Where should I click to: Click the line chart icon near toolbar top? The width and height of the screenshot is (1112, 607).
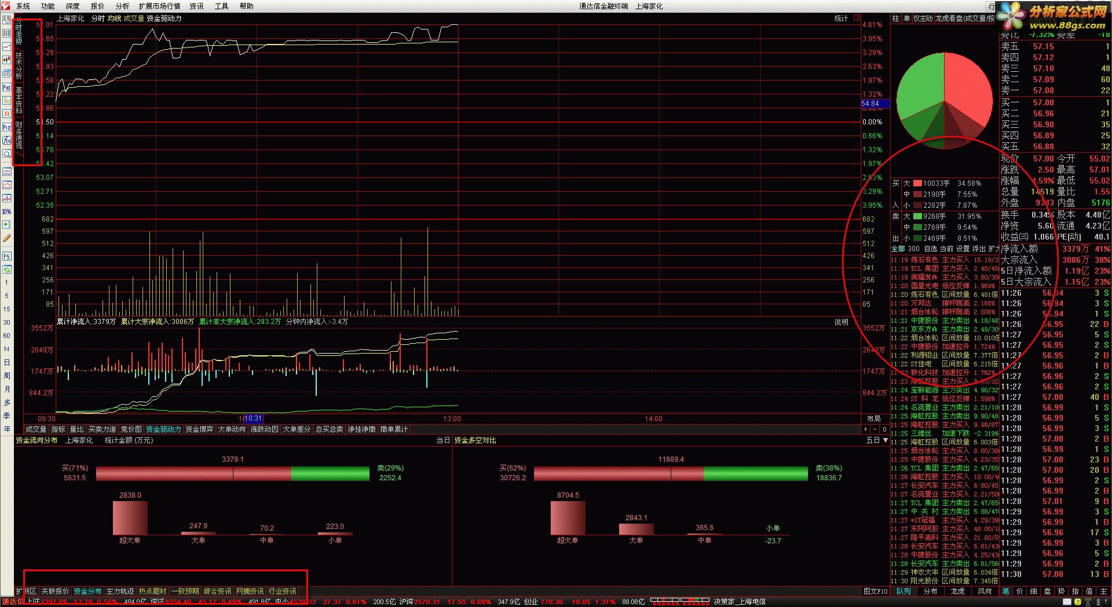pyautogui.click(x=6, y=46)
